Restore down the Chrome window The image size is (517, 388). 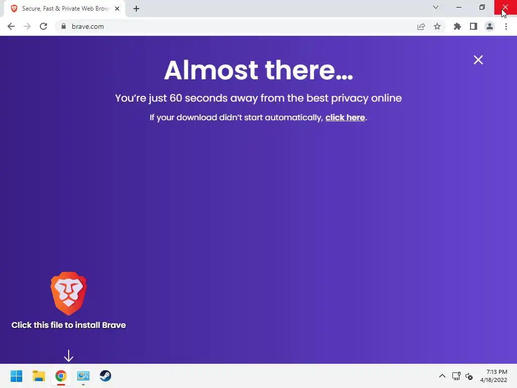pos(482,7)
